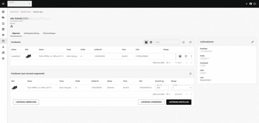Click the plus add icon in top bar
The image size is (259, 123).
[247, 4]
